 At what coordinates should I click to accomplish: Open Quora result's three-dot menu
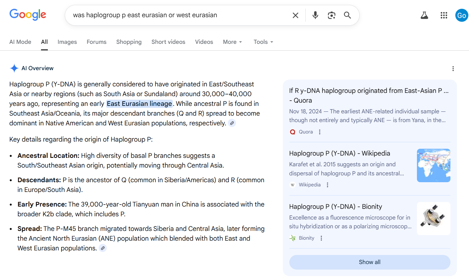point(320,132)
